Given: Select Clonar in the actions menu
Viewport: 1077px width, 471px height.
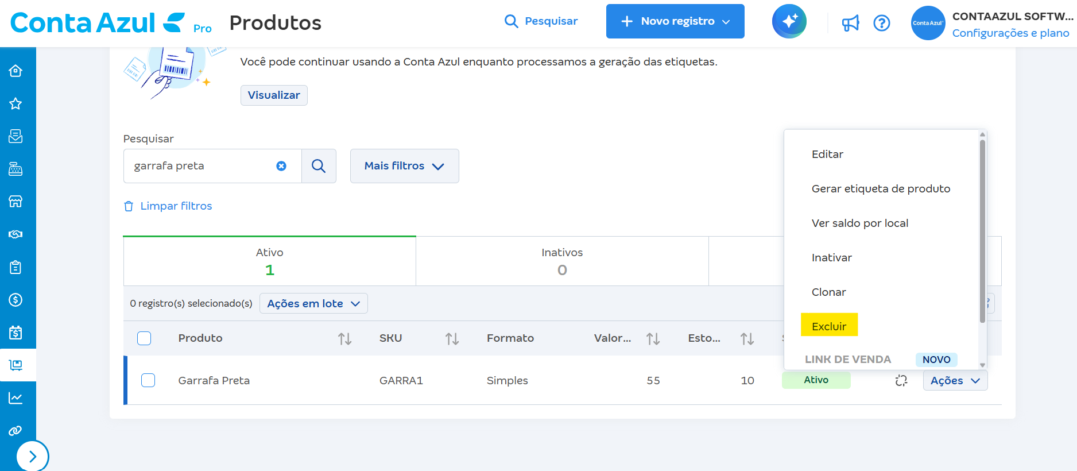Looking at the screenshot, I should coord(828,292).
